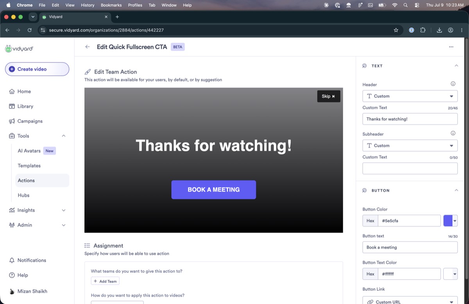Open the Header type dropdown
This screenshot has width=469, height=304.
[x=410, y=96]
